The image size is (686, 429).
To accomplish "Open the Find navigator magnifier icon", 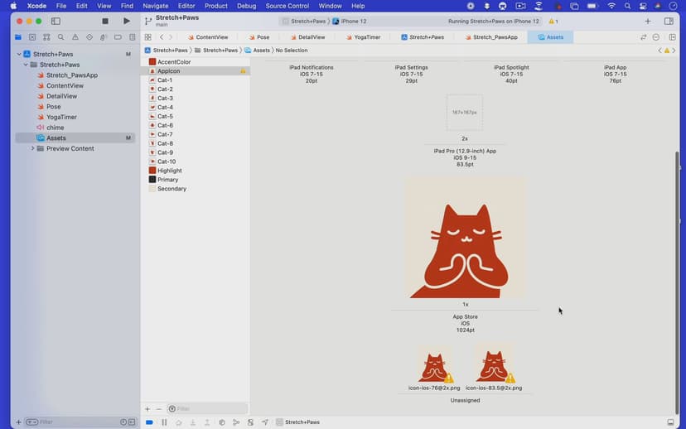I will 60,37.
